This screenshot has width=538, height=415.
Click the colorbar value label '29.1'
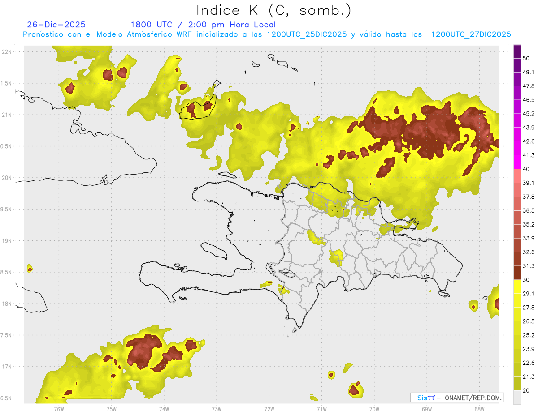528,294
